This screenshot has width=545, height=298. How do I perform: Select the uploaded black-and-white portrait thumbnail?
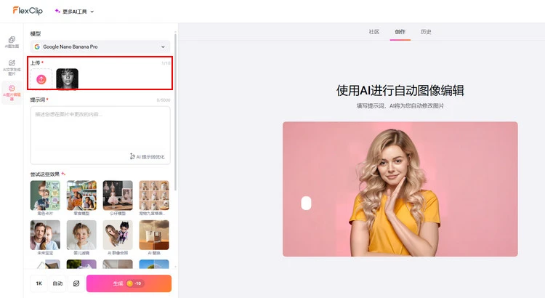[67, 78]
